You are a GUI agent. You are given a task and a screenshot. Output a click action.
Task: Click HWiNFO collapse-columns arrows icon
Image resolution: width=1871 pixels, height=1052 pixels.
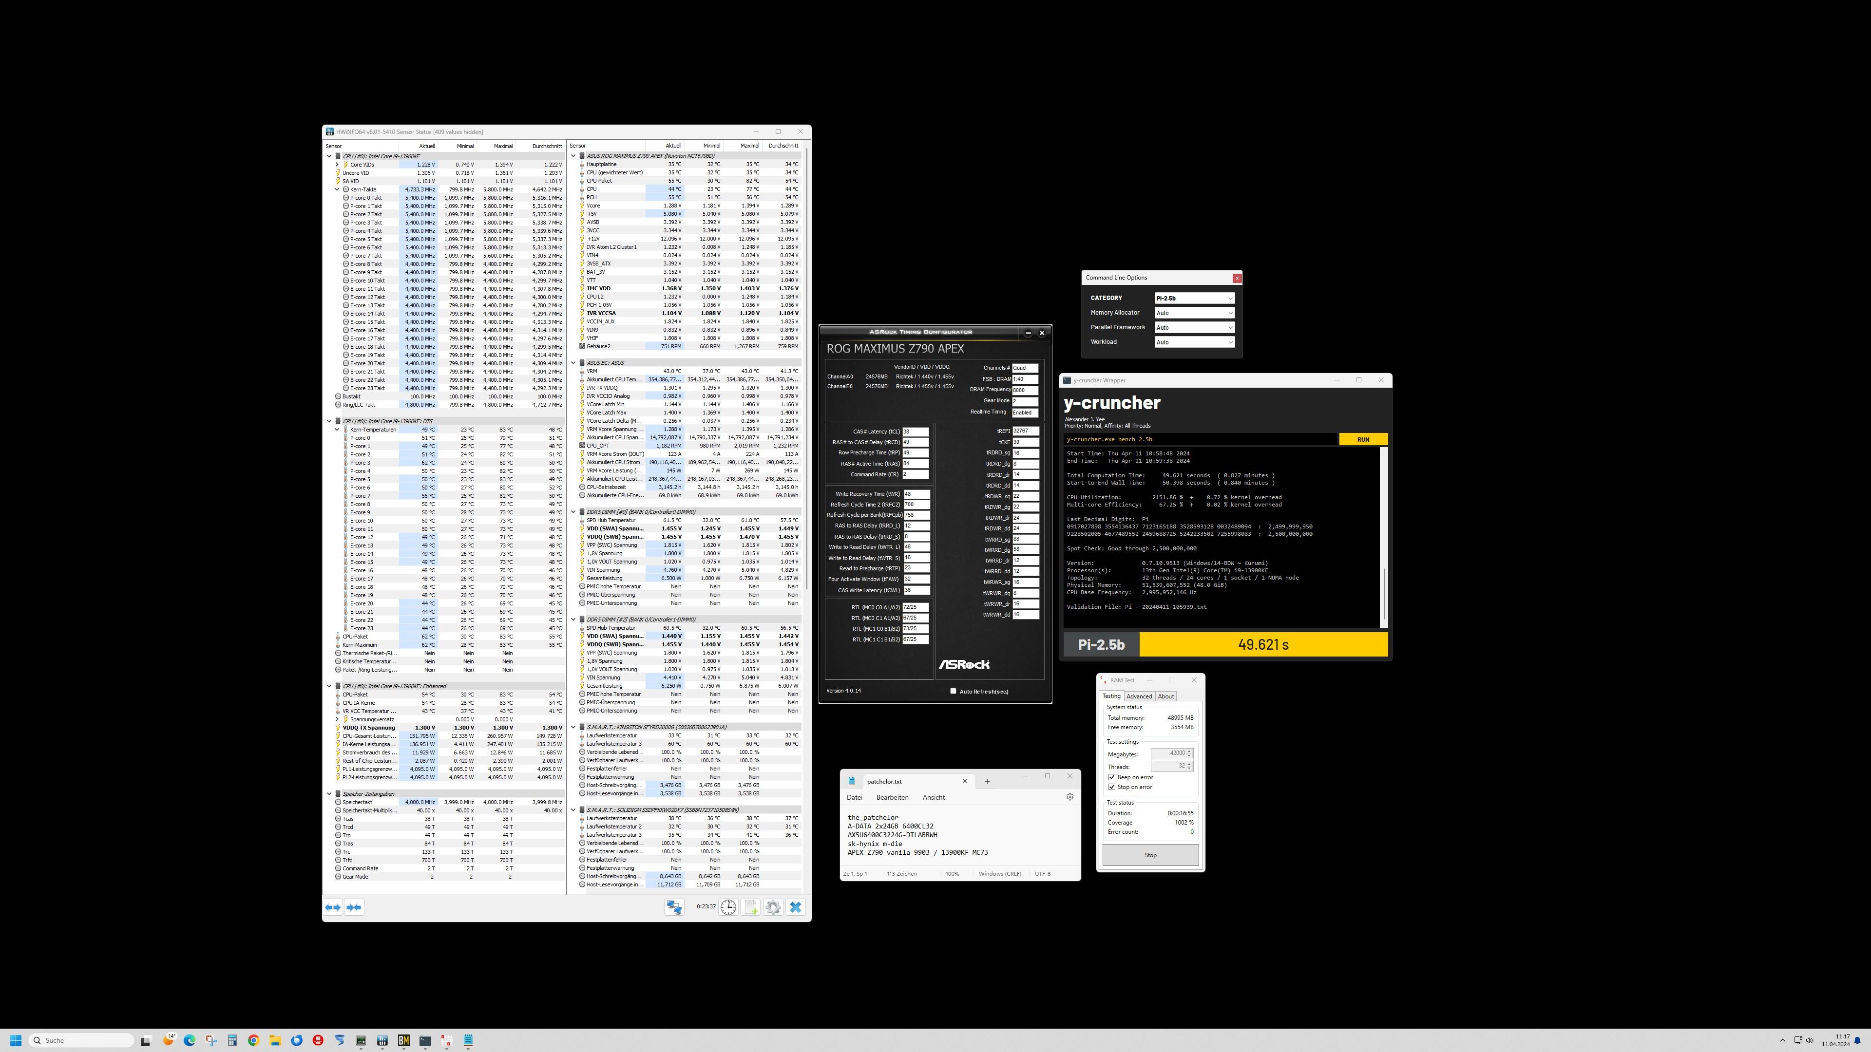click(354, 907)
